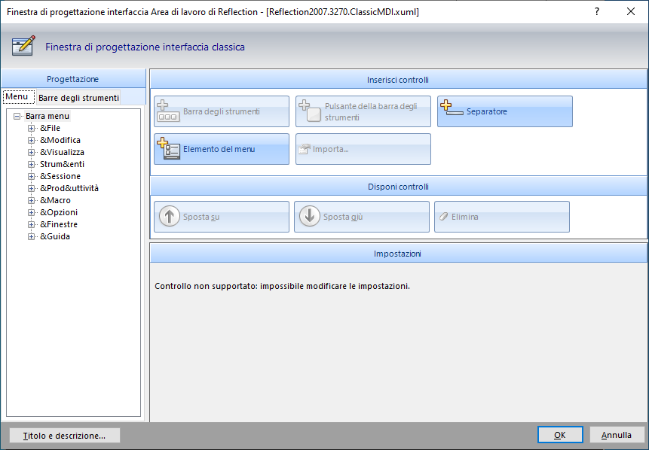Screen dimensions: 649x450
Task: Select the &Macro menu item
Action: click(x=56, y=200)
